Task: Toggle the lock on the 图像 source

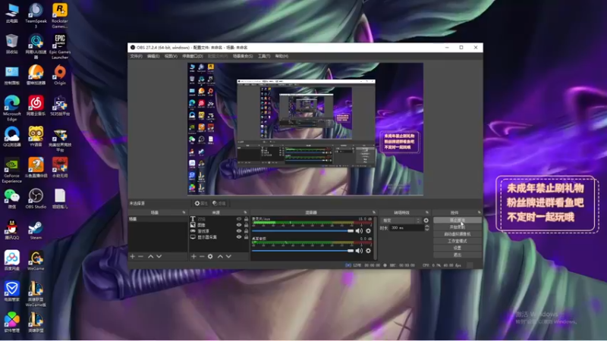Action: coord(246,225)
